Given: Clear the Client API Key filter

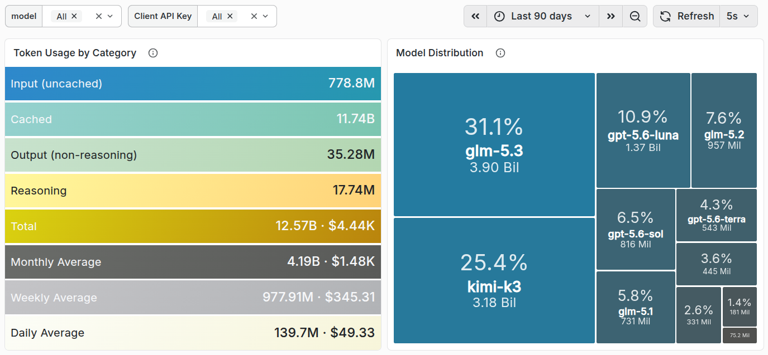Looking at the screenshot, I should 254,16.
